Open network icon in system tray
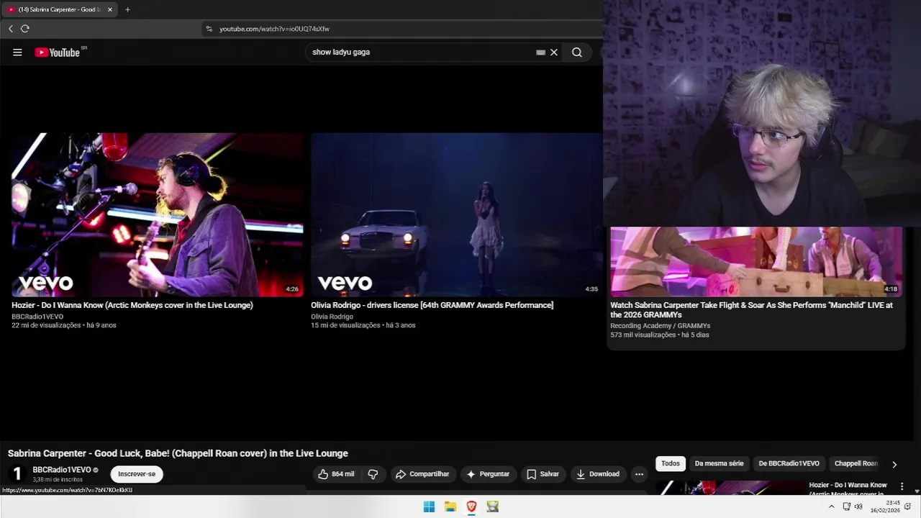Image resolution: width=921 pixels, height=518 pixels. tap(847, 506)
